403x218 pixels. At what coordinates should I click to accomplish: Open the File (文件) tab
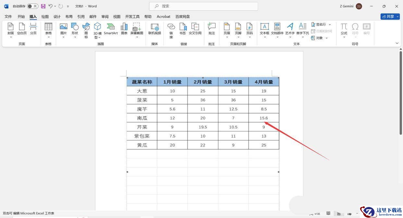pos(8,17)
